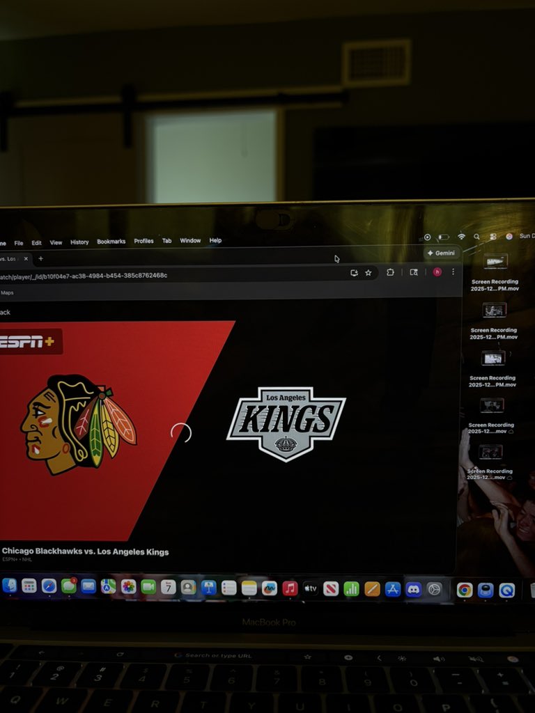Open the Maps bookmark in bookmarks bar
The width and height of the screenshot is (535, 713).
tap(7, 293)
